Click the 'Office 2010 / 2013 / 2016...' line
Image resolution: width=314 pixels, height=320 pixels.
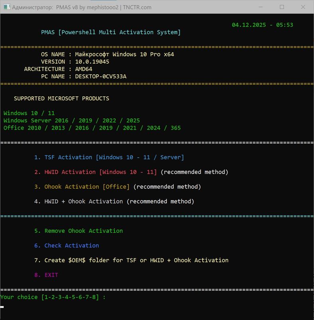[x=92, y=128]
